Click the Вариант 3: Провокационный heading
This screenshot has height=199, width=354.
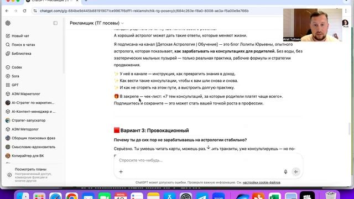(154, 130)
